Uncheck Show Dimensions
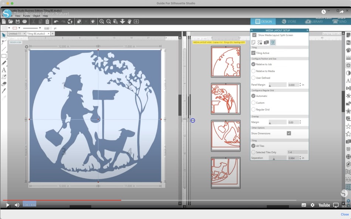The image size is (351, 219). tap(289, 133)
